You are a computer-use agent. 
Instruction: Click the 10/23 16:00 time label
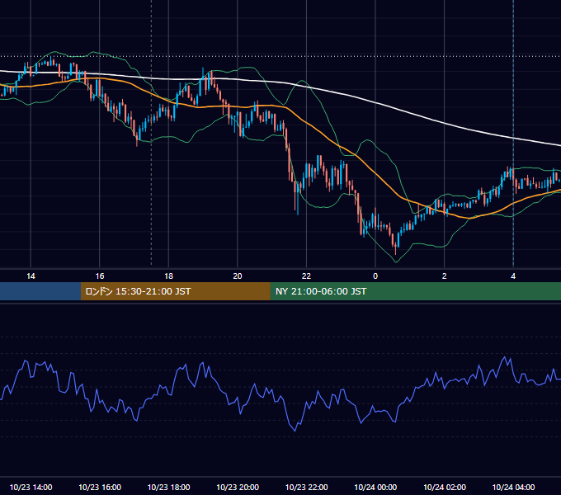[x=100, y=487]
